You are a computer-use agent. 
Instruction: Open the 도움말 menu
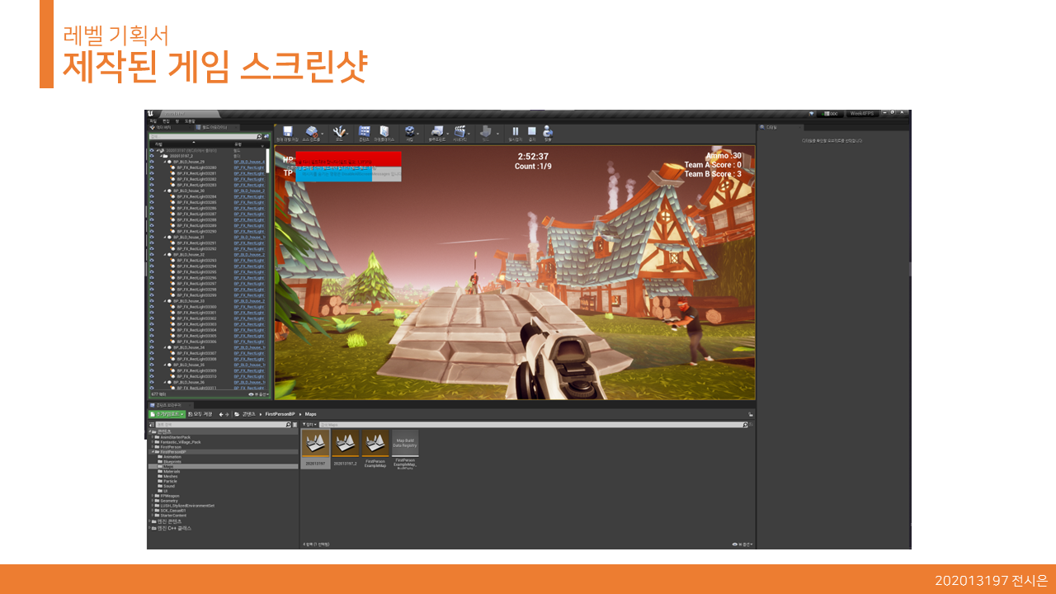191,120
